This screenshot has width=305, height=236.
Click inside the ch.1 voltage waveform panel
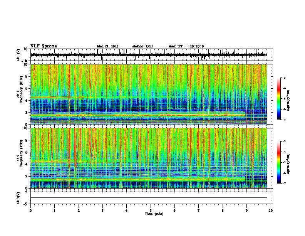(151, 55)
